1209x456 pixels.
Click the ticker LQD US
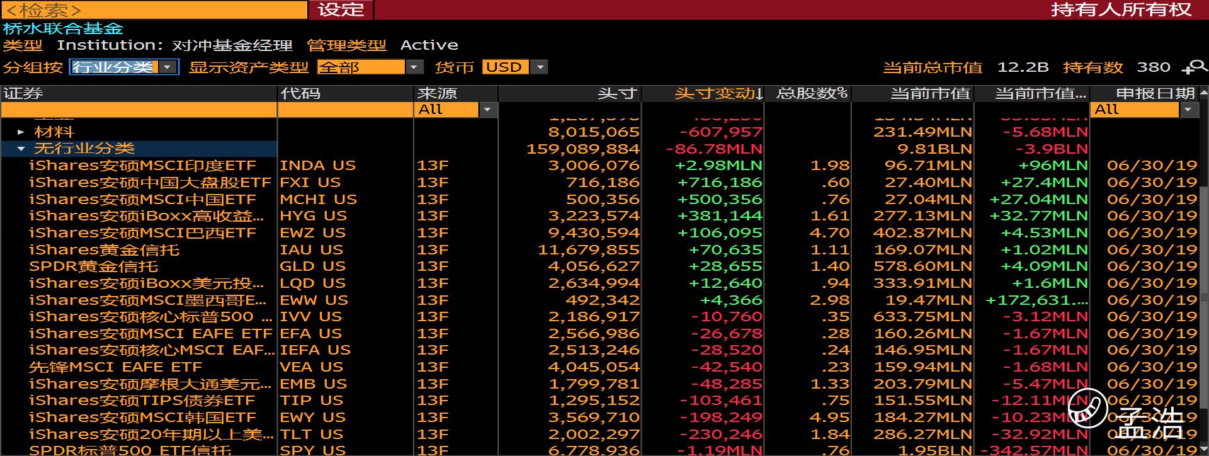coord(312,283)
